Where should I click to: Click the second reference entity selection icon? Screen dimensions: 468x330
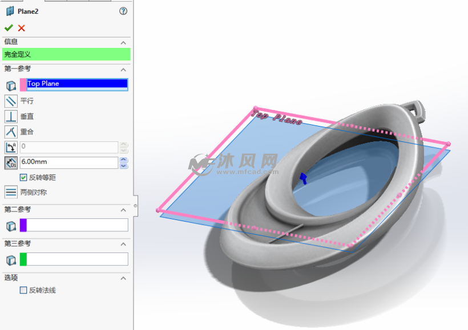click(11, 226)
